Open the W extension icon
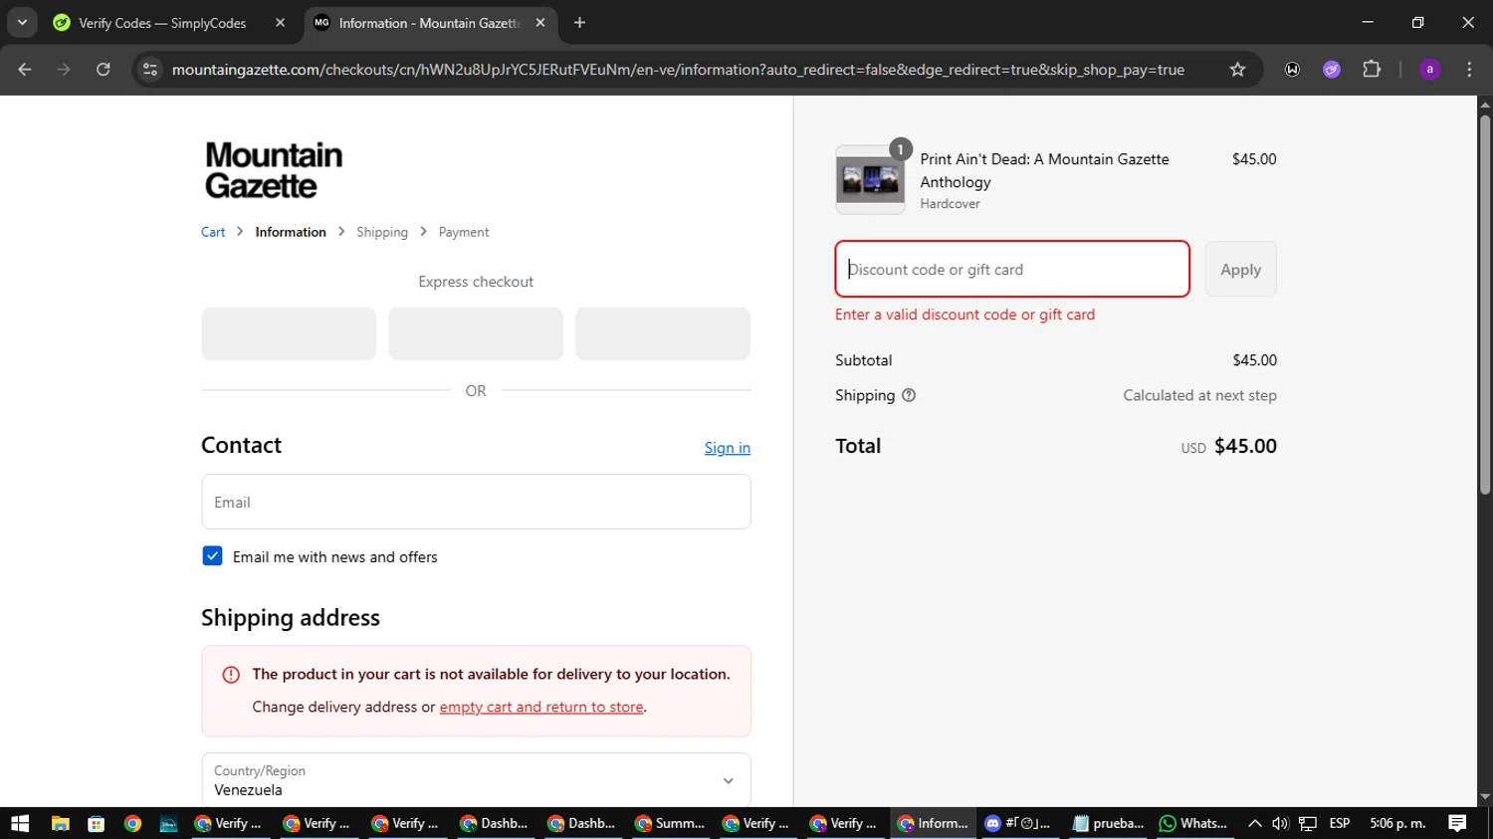The width and height of the screenshot is (1493, 839). pyautogui.click(x=1292, y=70)
